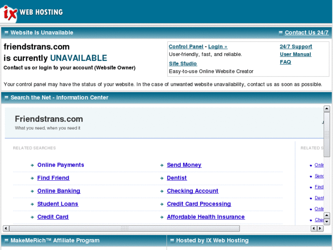The height and width of the screenshot is (250, 333).
Task: Click the Login » link
Action: tap(218, 47)
